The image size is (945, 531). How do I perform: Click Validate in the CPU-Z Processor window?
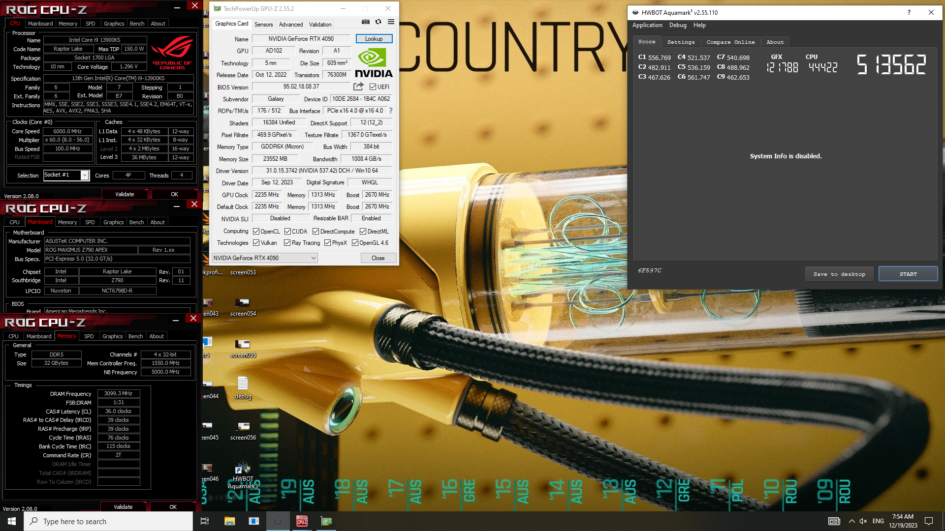(125, 194)
